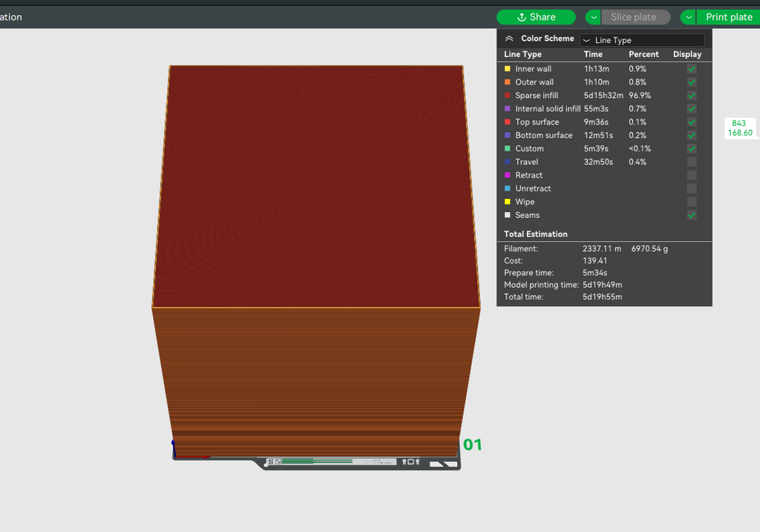Open the Slice plate dropdown arrow
The image size is (760, 532).
click(x=593, y=18)
